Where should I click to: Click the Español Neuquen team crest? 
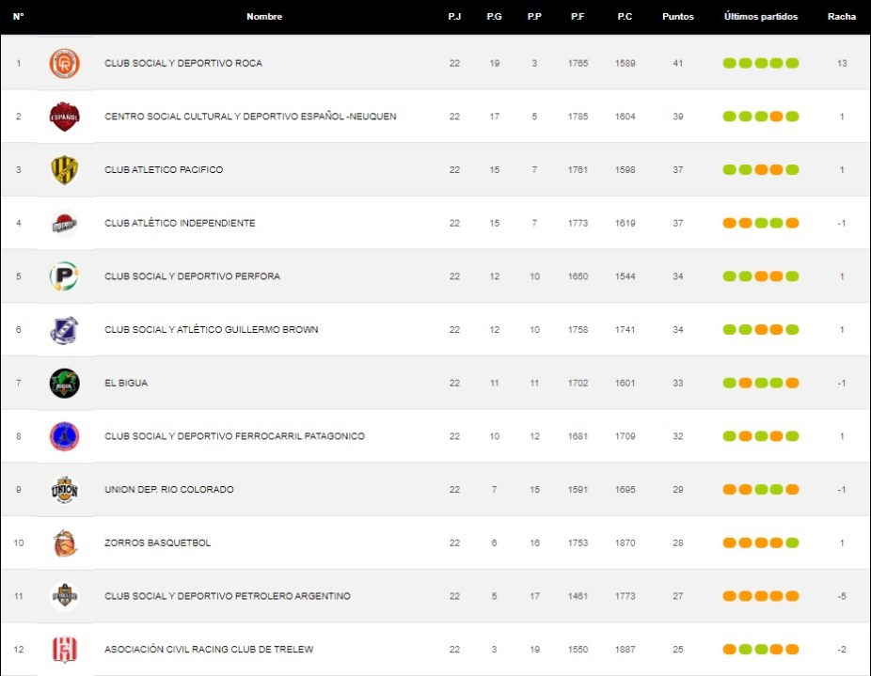64,117
